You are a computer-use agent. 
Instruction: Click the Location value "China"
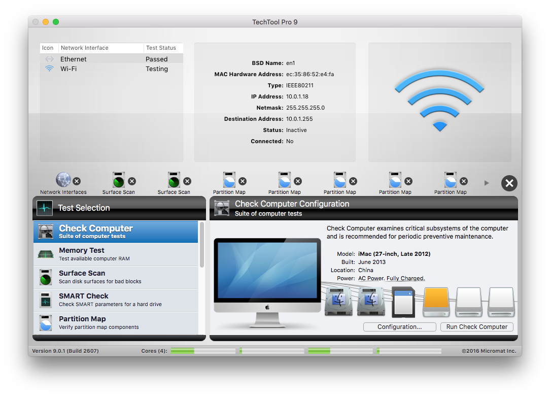point(365,270)
